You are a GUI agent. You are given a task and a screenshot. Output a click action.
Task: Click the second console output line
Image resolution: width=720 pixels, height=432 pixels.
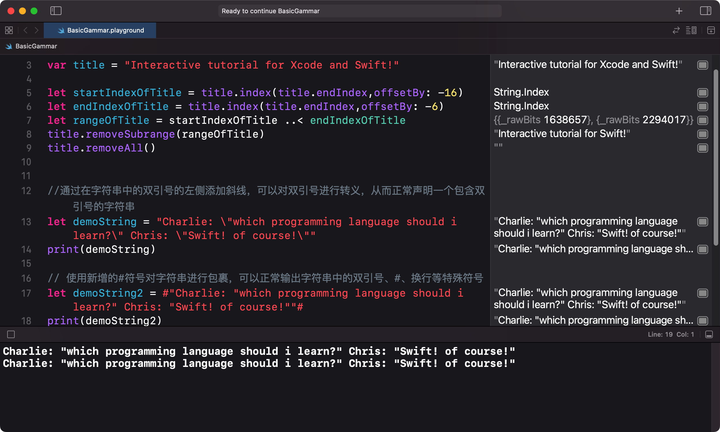(259, 363)
